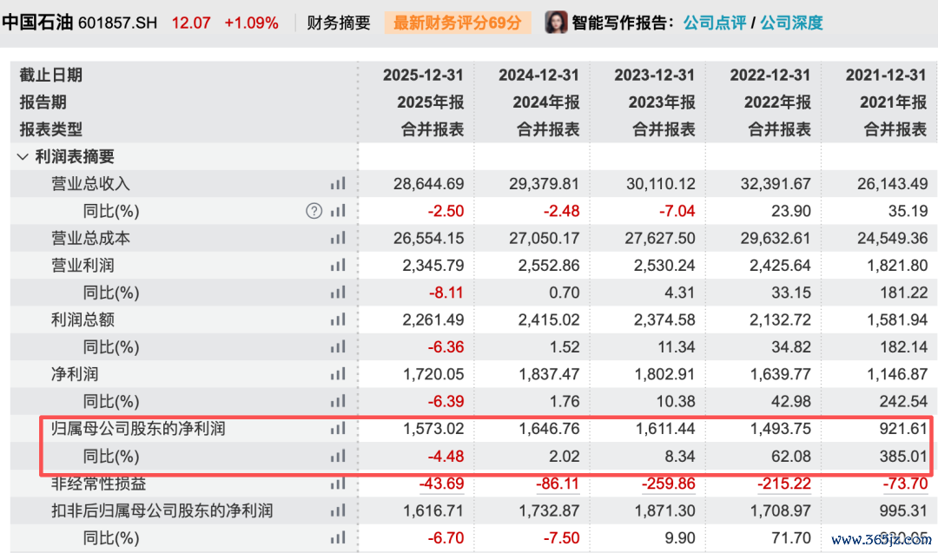
Task: Click stock name 中国石油 601857.SH
Action: pyautogui.click(x=80, y=23)
